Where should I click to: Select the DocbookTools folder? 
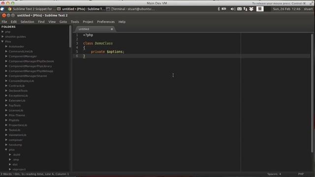click(x=18, y=90)
